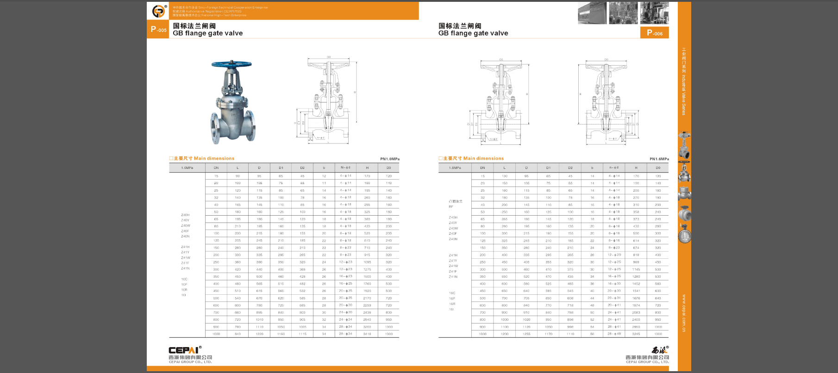Click the P-005 page number badge
Viewport: 838px width, 373px height.
coord(158,30)
